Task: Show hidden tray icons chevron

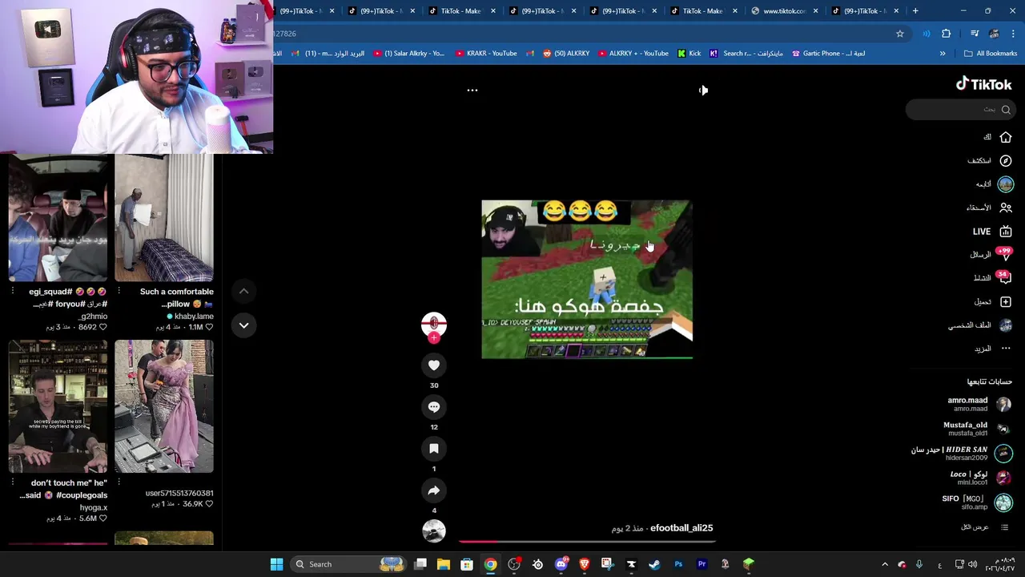Action: click(885, 564)
